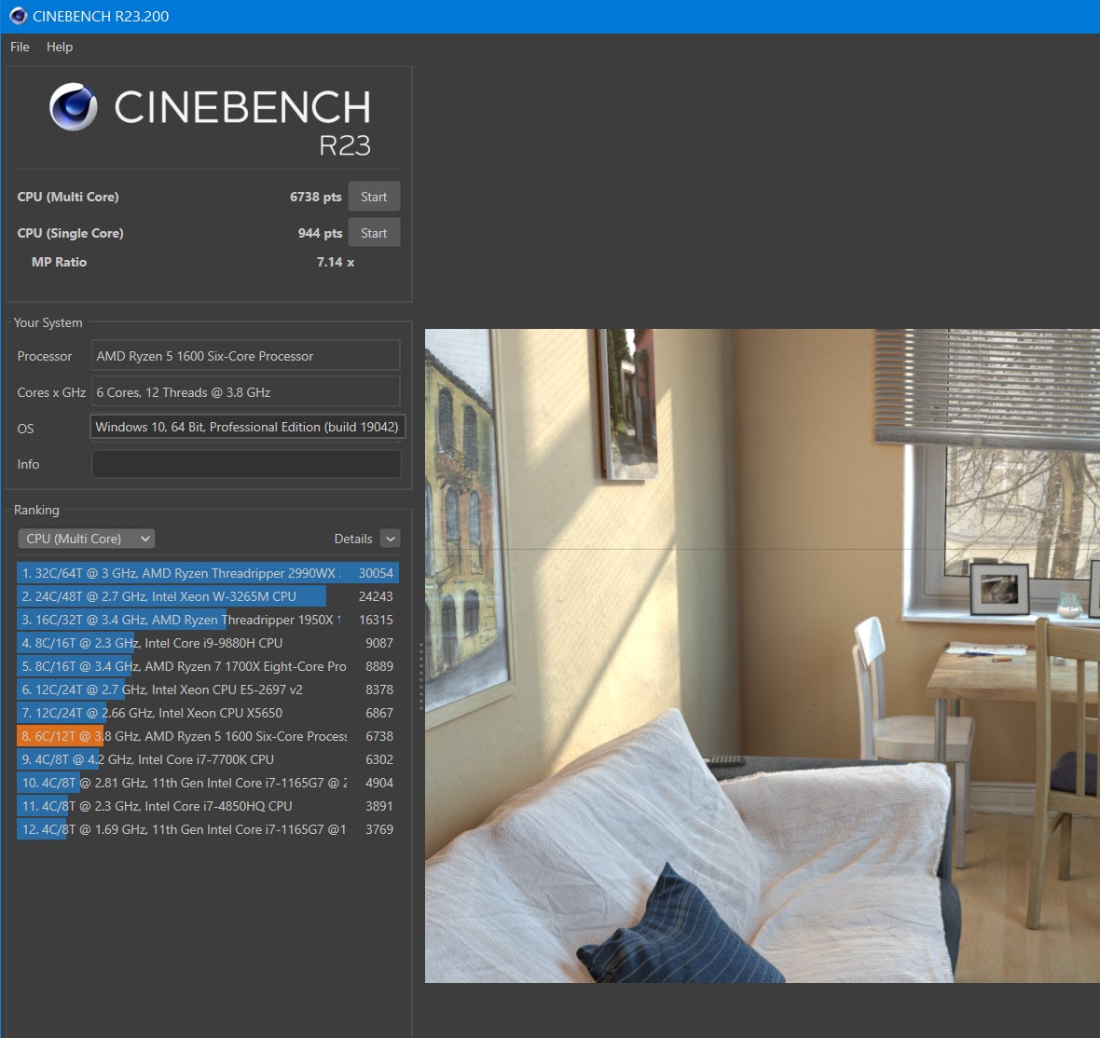1100x1038 pixels.
Task: Click the MP Ratio value 7.14 x
Action: pyautogui.click(x=336, y=262)
